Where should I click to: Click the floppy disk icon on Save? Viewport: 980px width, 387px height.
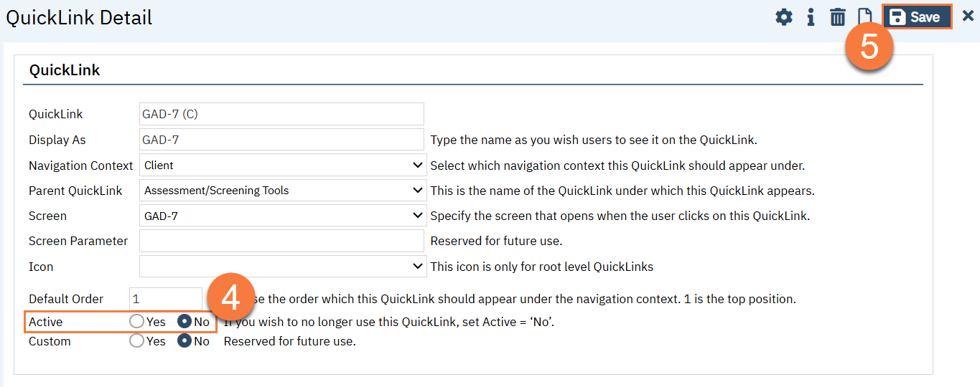click(897, 17)
